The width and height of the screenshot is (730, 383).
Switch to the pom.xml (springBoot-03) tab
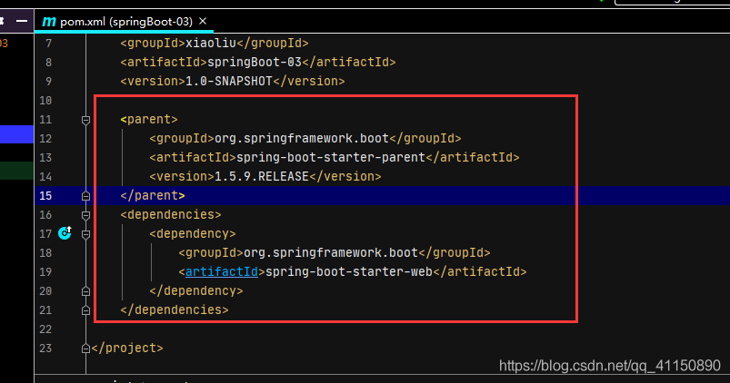[125, 21]
